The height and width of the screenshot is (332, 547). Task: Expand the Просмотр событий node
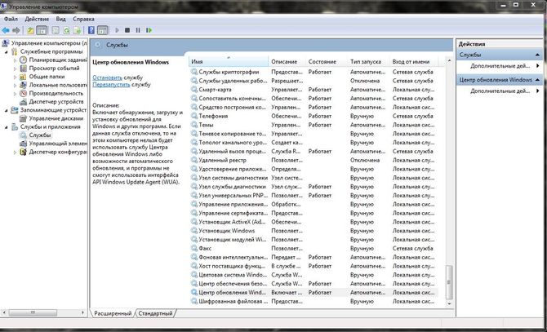pos(15,69)
